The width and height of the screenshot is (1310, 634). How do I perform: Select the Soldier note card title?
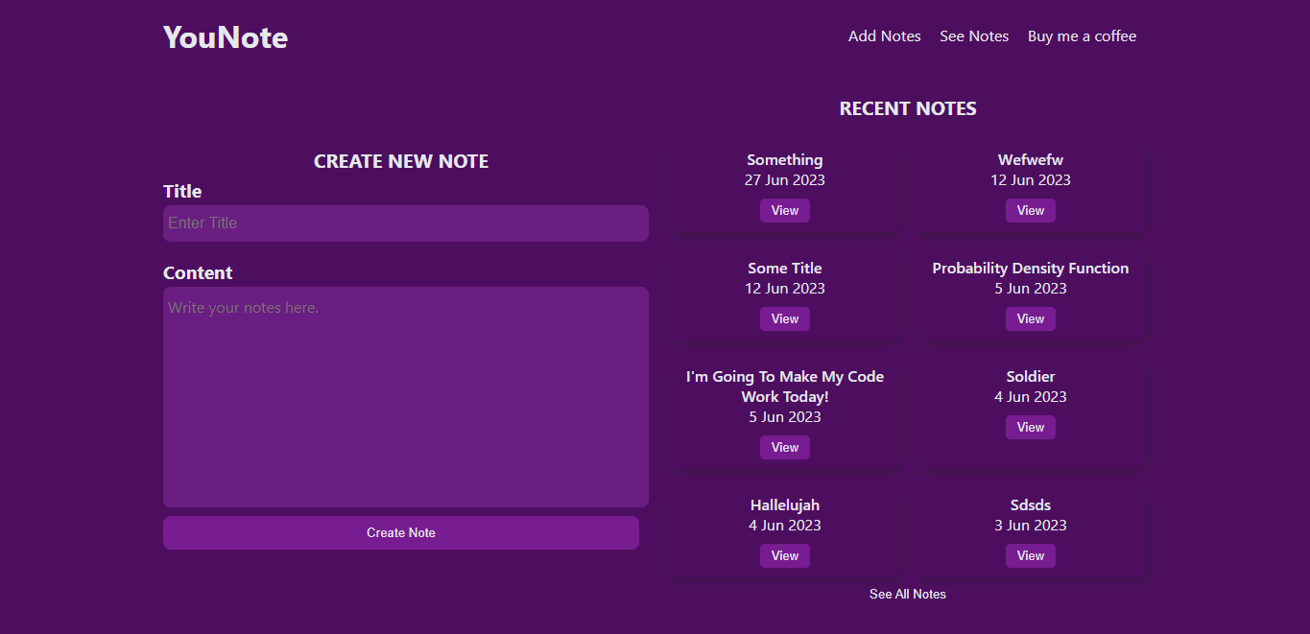(x=1031, y=377)
